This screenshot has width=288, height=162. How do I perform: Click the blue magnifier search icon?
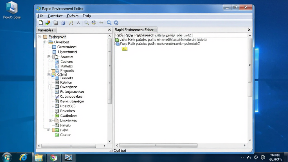point(109,23)
